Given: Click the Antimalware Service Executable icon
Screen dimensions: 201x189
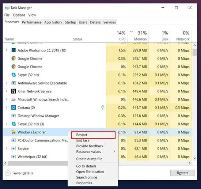Looking at the screenshot, I should tap(14, 83).
